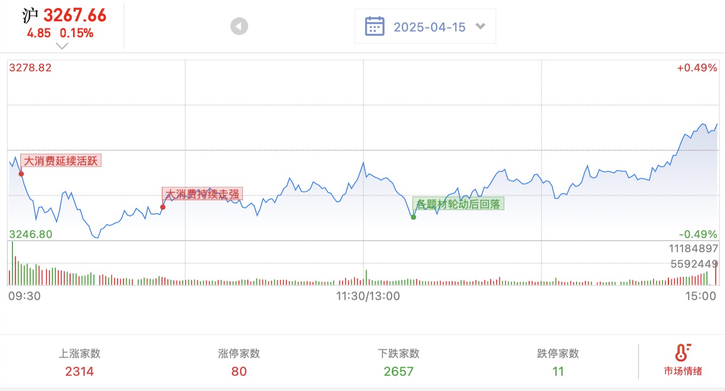725x391 pixels.
Task: Click the green dot marker on the chart line
Action: pos(413,217)
